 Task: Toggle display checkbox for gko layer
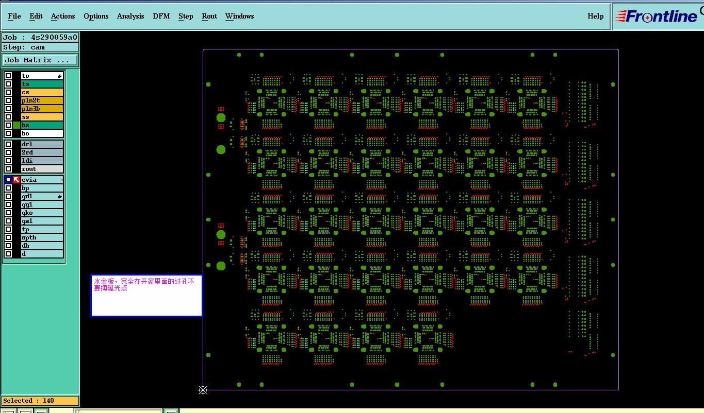[x=8, y=213]
